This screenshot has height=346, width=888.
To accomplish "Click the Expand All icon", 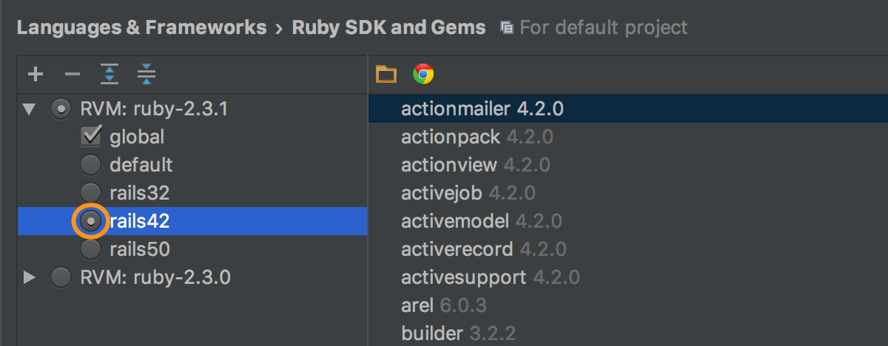I will [110, 74].
